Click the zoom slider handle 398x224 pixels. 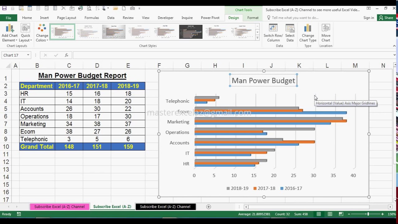(x=368, y=214)
